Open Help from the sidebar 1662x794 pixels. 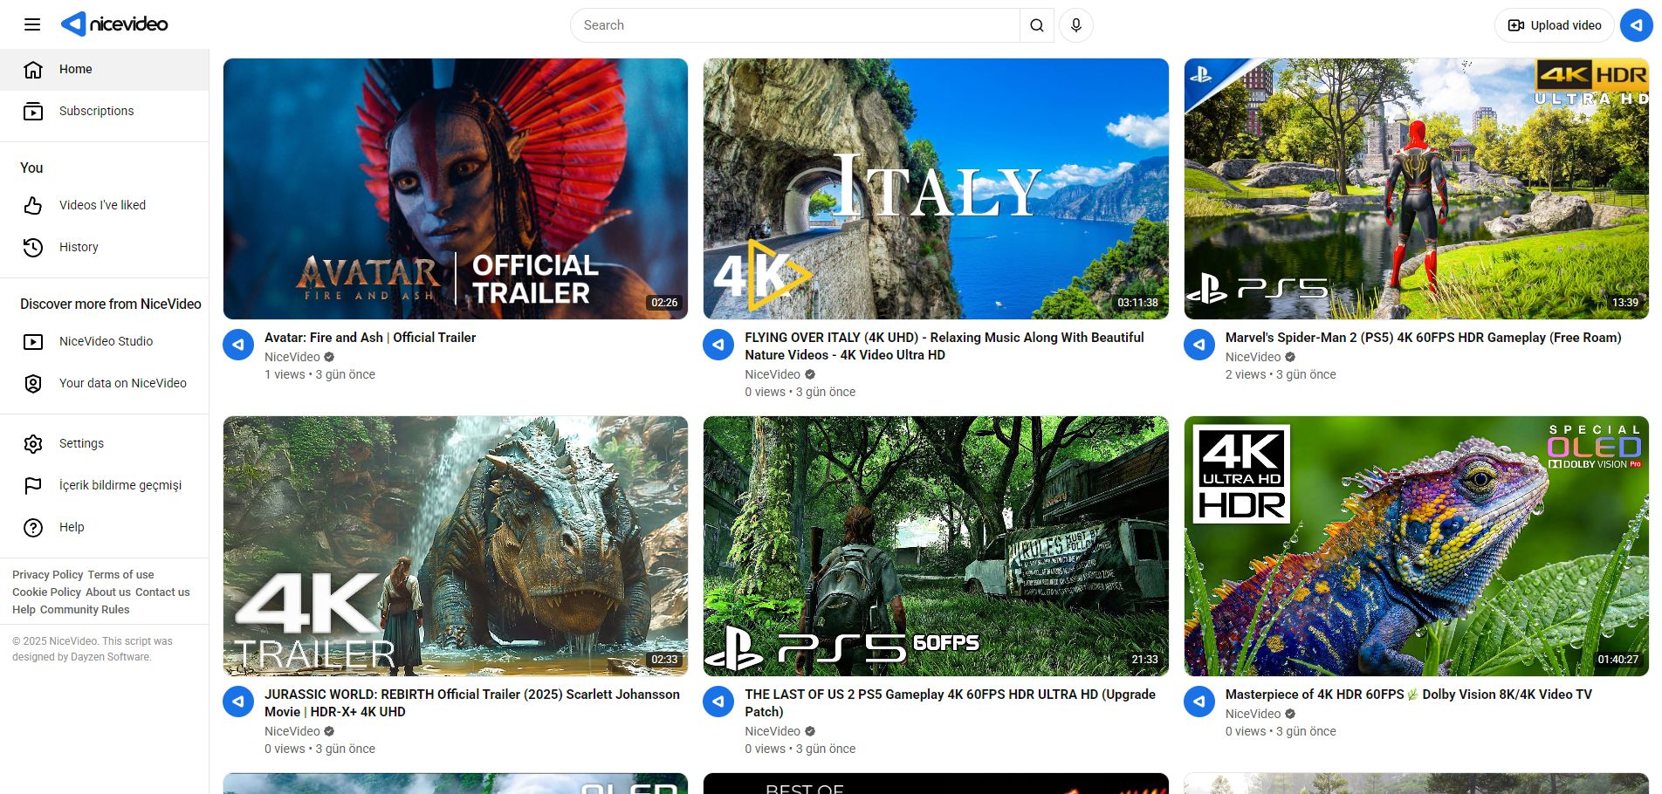click(105, 528)
